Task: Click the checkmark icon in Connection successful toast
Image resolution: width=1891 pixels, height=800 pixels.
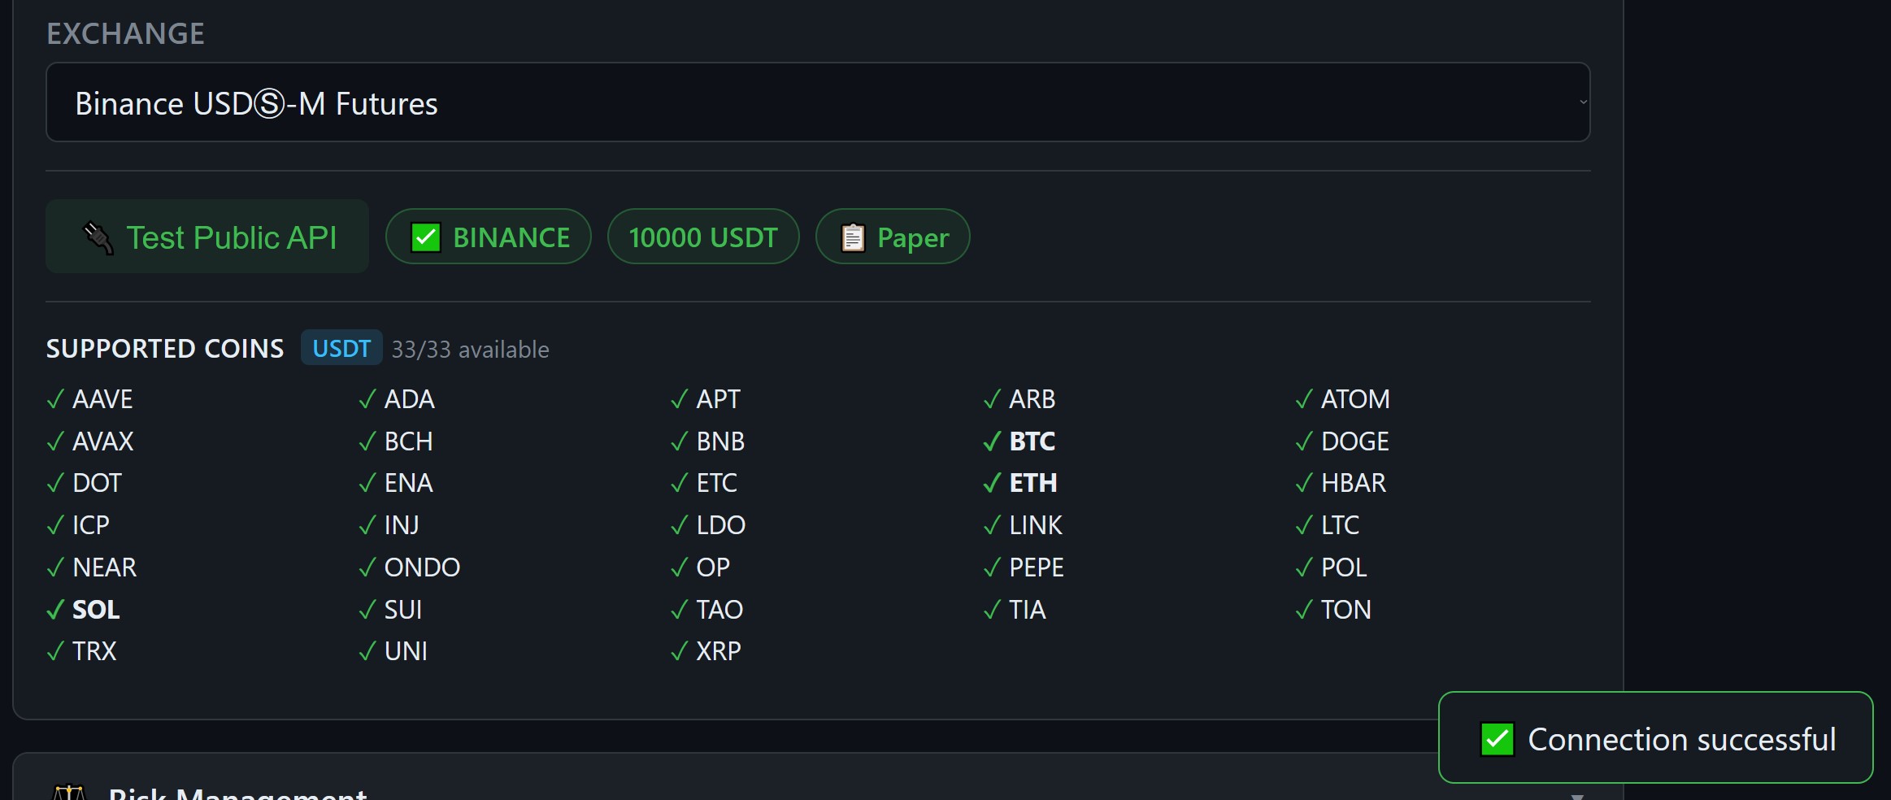Action: pos(1498,738)
